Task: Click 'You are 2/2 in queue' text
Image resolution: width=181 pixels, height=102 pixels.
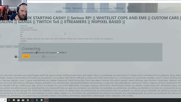Action: point(47,53)
